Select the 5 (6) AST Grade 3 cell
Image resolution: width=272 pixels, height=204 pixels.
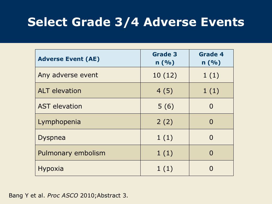click(x=166, y=106)
